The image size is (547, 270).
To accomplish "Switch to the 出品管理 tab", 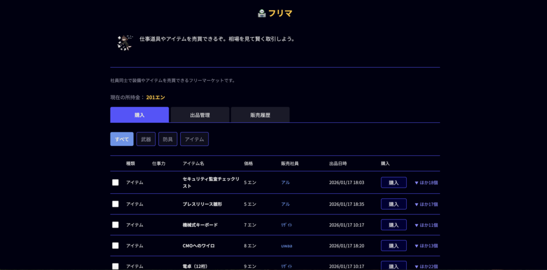I will coord(200,115).
